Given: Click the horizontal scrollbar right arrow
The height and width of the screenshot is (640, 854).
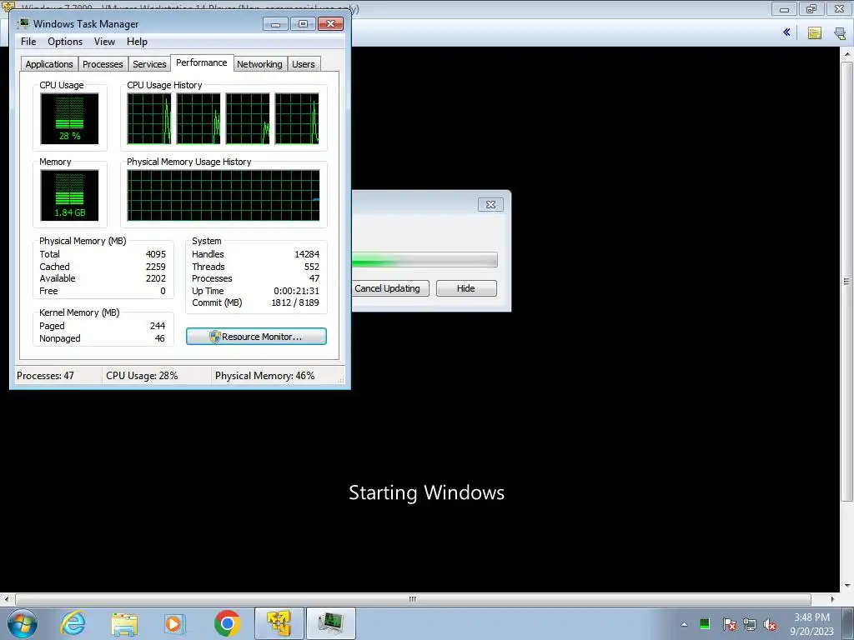Looking at the screenshot, I should (x=832, y=599).
